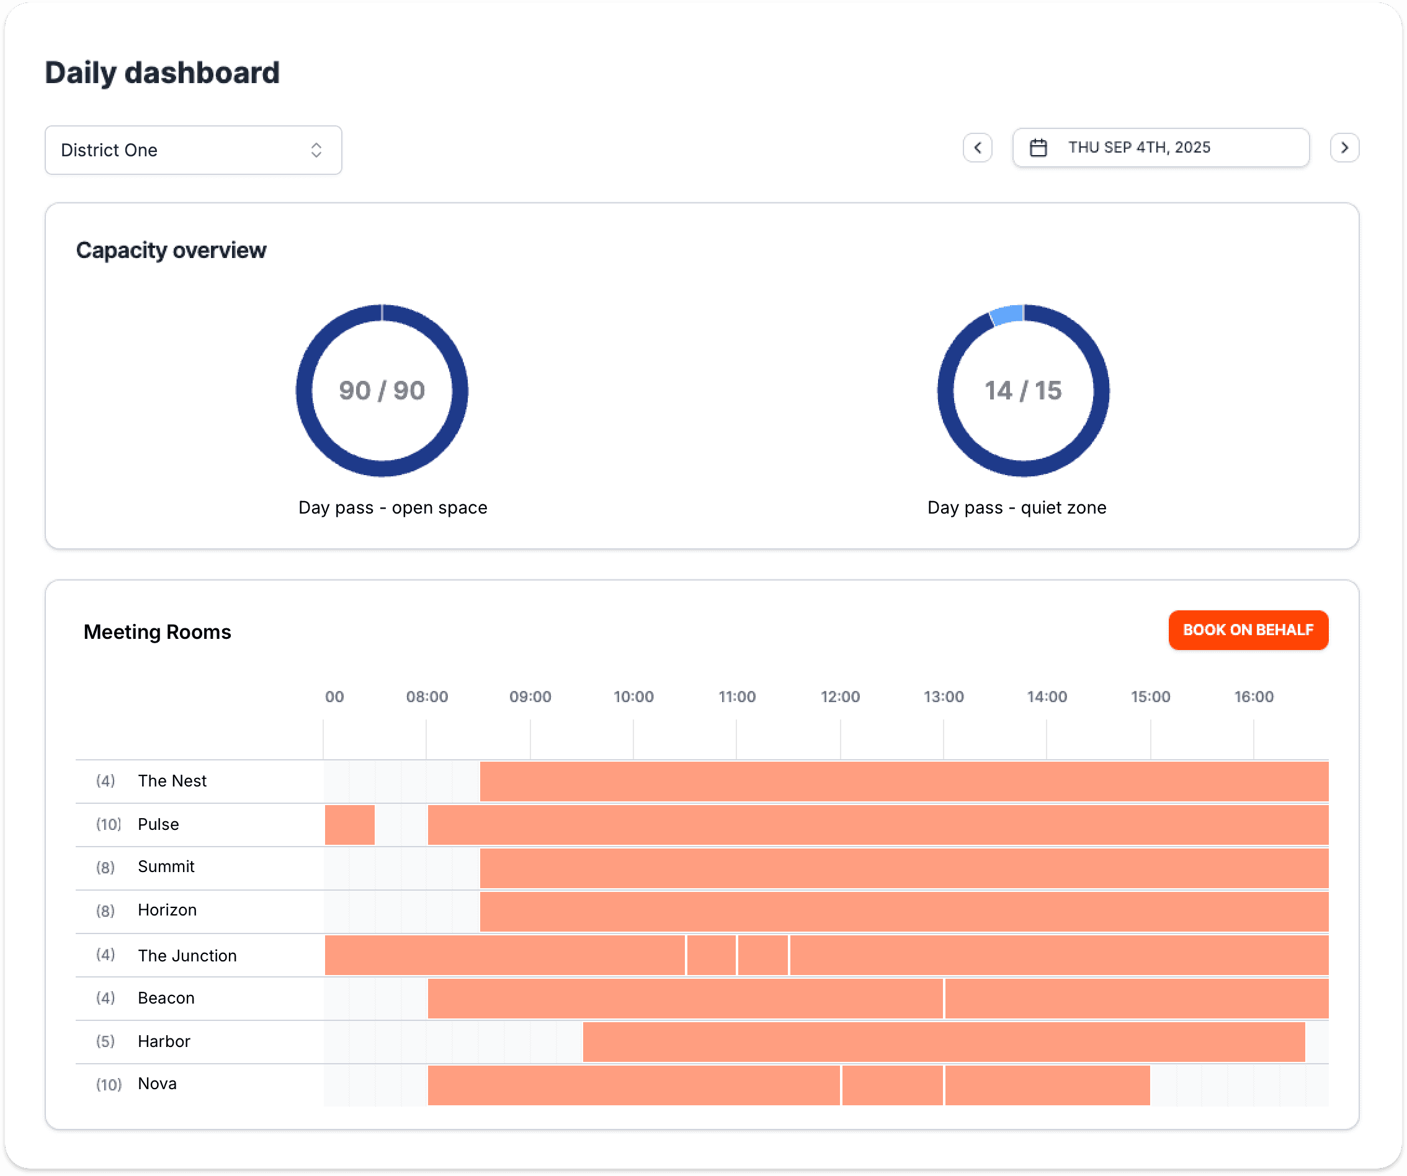Click the quiet zone 14/15 donut chart
1407x1176 pixels.
point(1023,390)
